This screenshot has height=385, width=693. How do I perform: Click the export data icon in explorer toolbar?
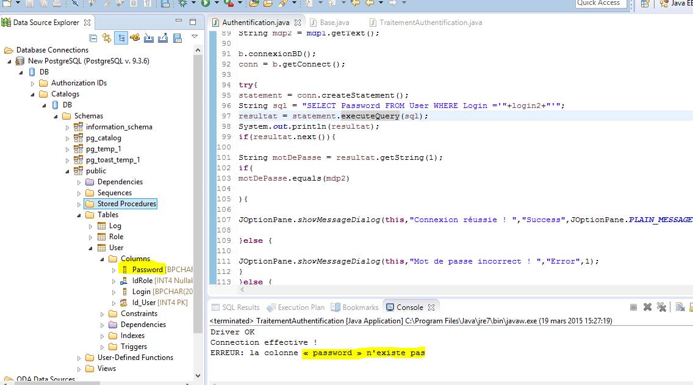point(163,38)
